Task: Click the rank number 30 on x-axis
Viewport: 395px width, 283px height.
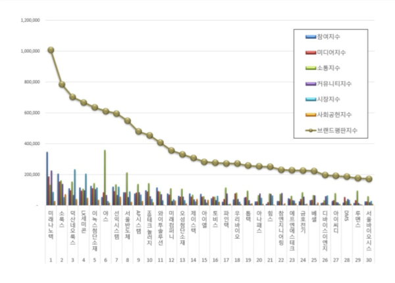Action: tap(369, 261)
